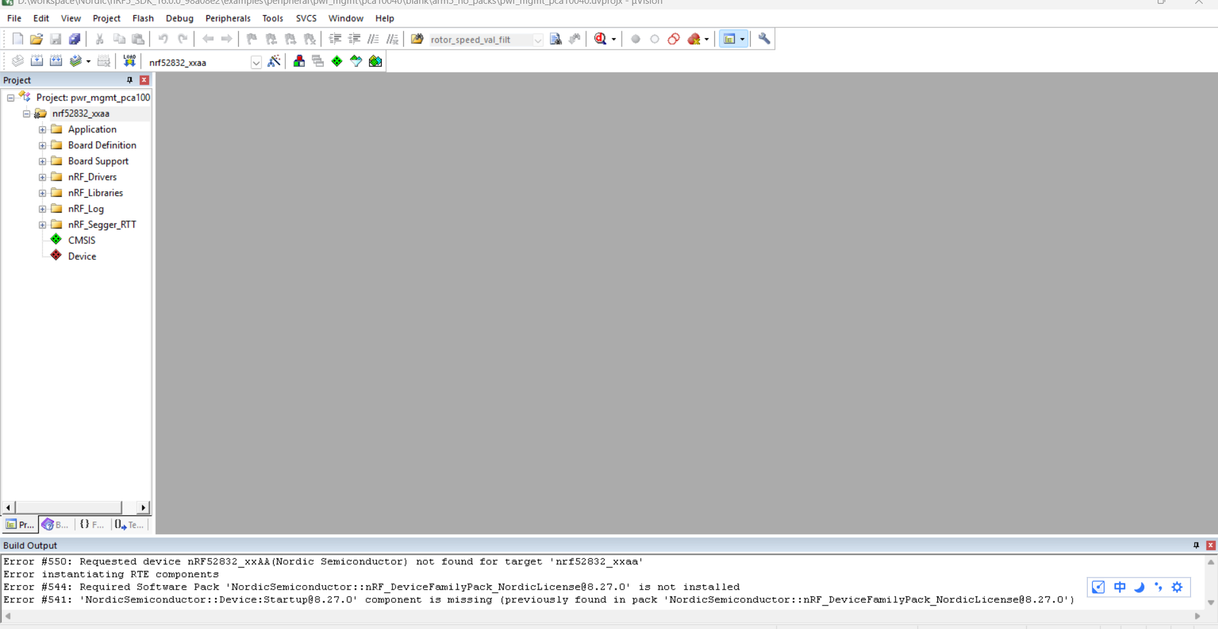Open Pack Installer icon
Screen dimensions: 1218x629
point(375,62)
